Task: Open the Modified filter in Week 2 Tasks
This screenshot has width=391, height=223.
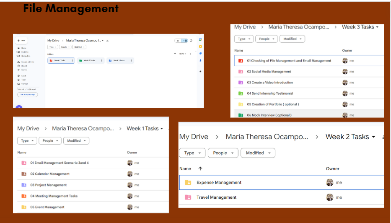Action: [258, 153]
